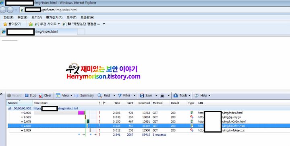The width and height of the screenshot is (290, 146).
Task: Open a new tab button
Action: pos(81,32)
